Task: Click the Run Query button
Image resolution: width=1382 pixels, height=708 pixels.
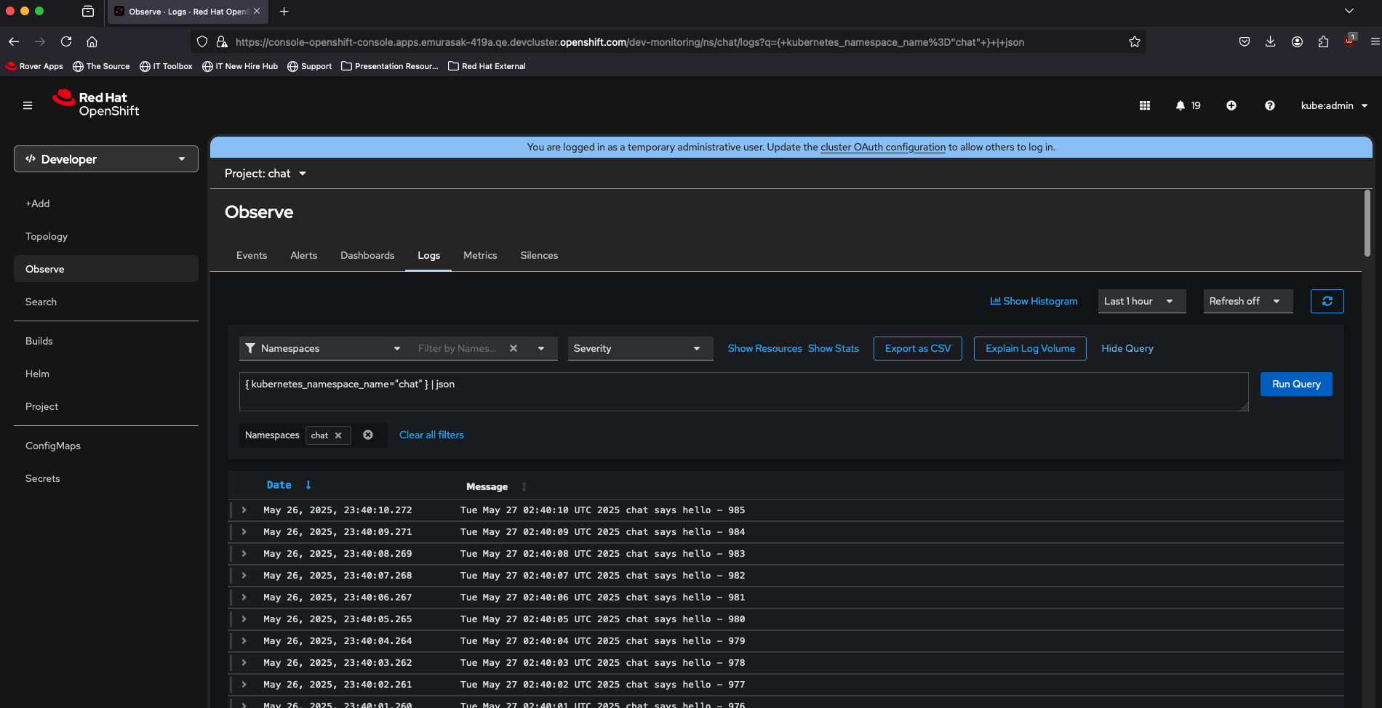Action: pos(1295,384)
